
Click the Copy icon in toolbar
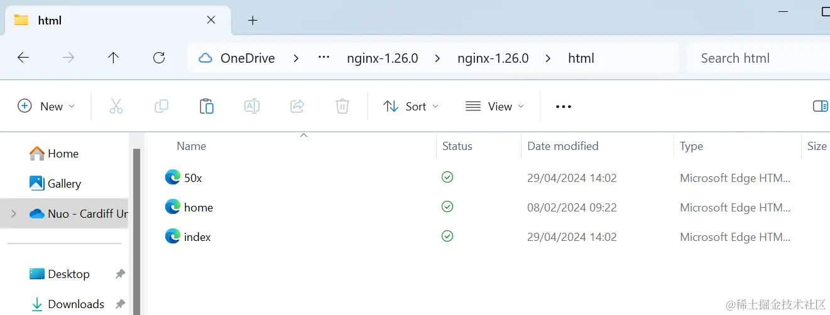161,106
